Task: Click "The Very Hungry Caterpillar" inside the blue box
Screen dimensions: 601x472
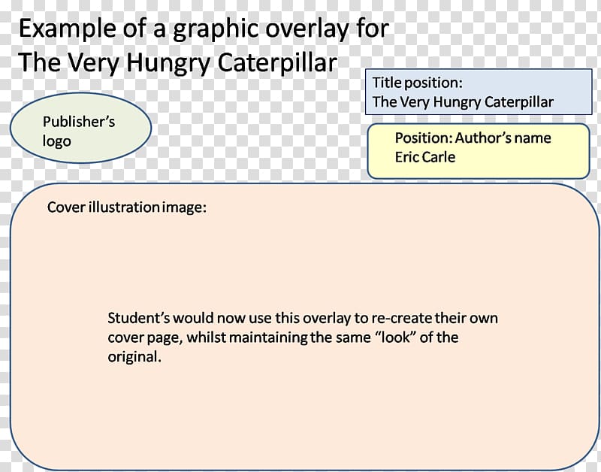Action: 463,102
